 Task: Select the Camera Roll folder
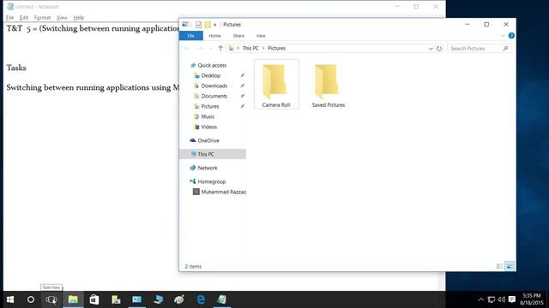pyautogui.click(x=276, y=85)
